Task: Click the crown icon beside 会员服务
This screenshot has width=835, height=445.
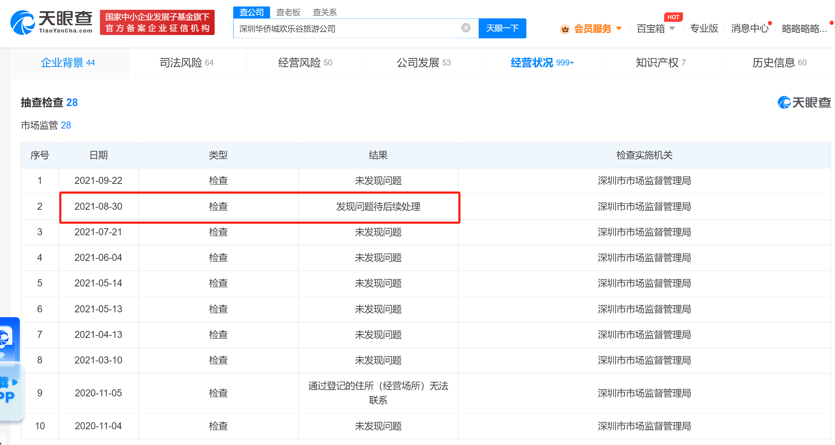Action: [565, 29]
